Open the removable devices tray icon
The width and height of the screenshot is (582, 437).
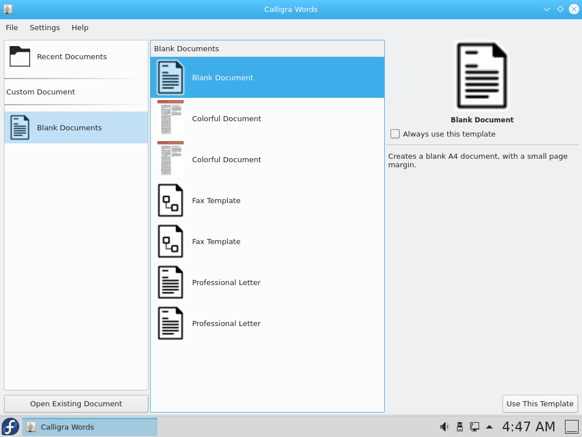pyautogui.click(x=459, y=427)
